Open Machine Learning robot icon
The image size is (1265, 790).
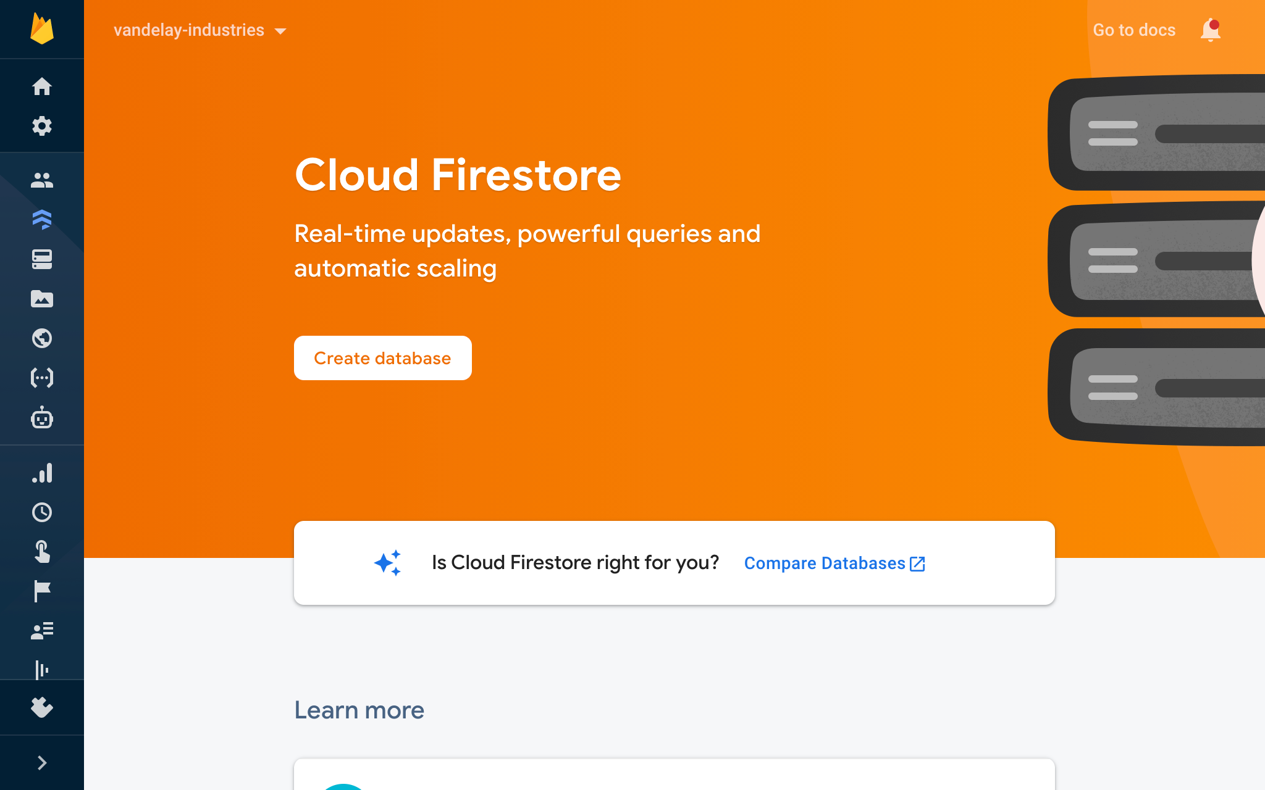click(42, 418)
